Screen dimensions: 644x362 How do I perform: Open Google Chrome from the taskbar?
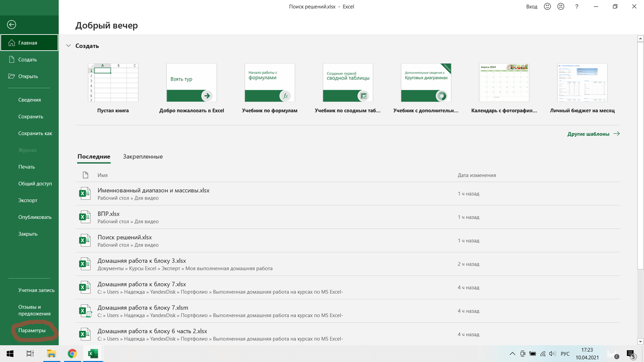click(72, 354)
